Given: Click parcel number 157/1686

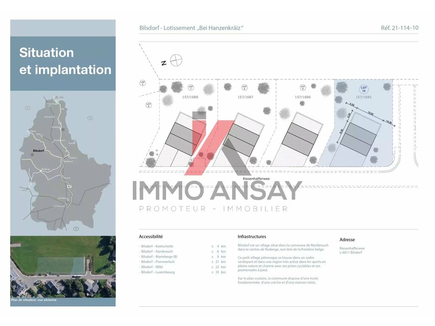Looking at the screenshot, I should coord(302,97).
